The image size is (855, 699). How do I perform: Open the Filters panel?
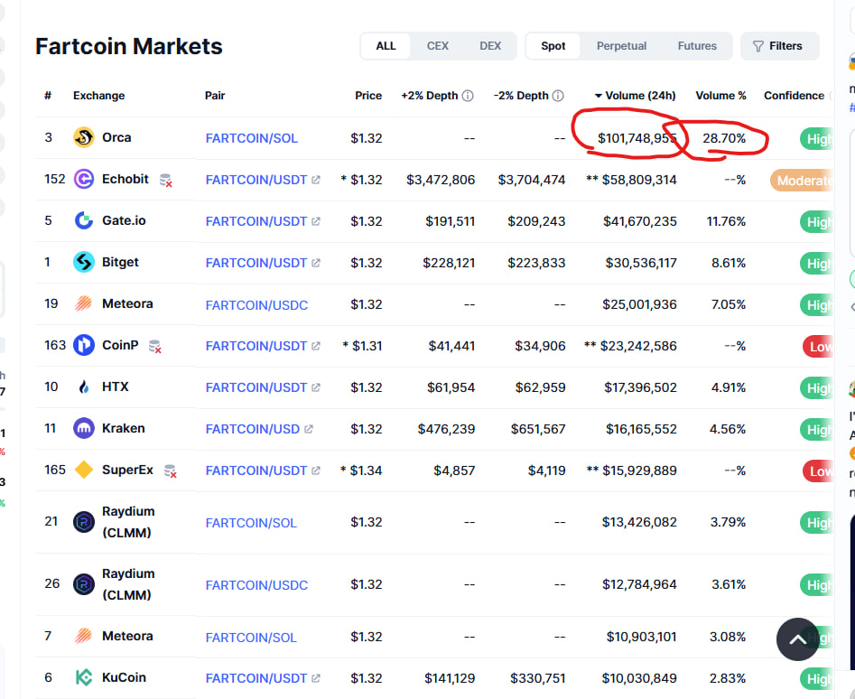(779, 45)
